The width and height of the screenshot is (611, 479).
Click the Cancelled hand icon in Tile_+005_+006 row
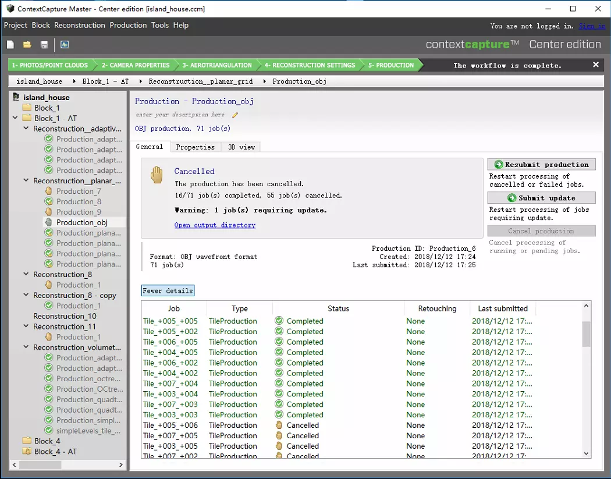pos(279,425)
